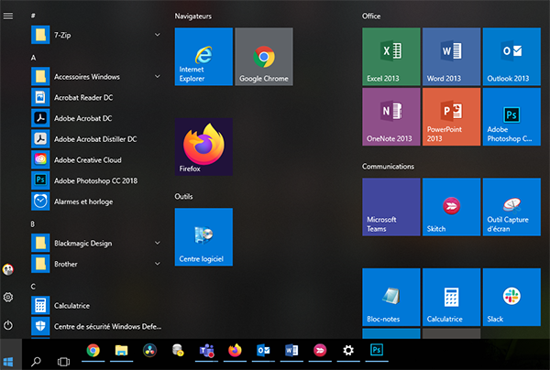
Task: Click the power button in Start sidebar
Action: 8,325
